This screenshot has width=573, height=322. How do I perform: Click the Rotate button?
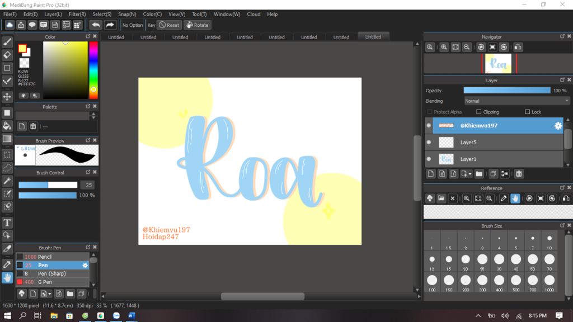click(197, 25)
